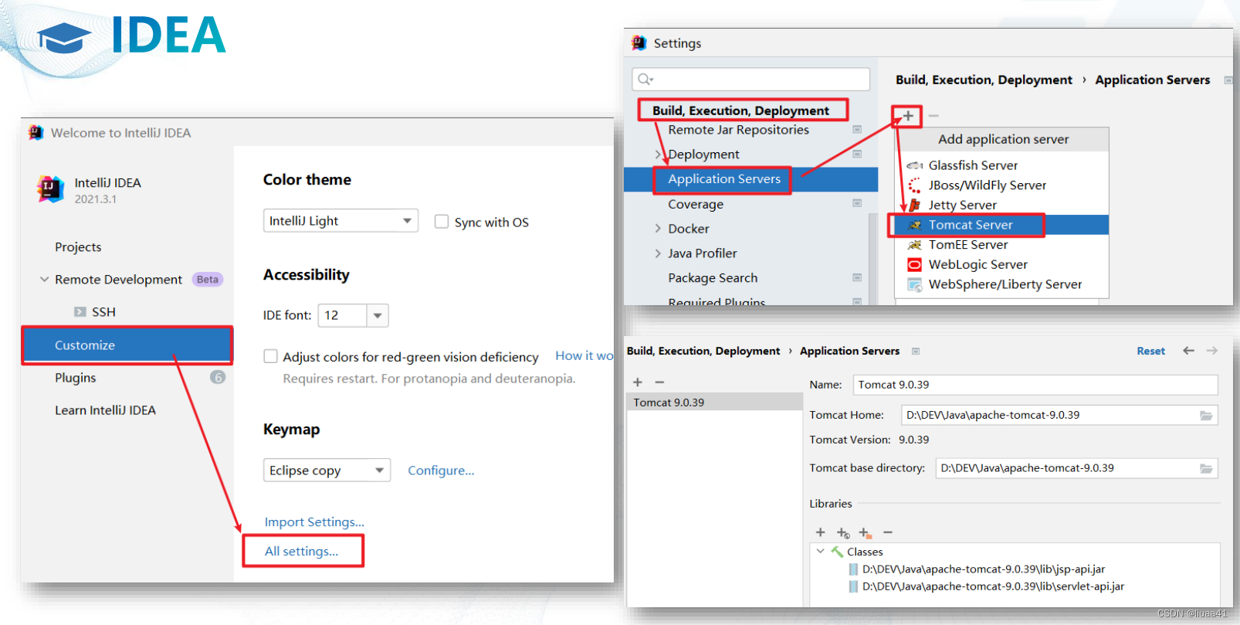Screen dimensions: 1240x625
Task: Select the Customize tab
Action: (x=127, y=345)
